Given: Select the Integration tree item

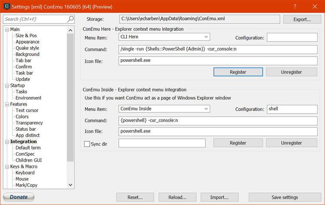Looking at the screenshot, I should click(x=23, y=141).
